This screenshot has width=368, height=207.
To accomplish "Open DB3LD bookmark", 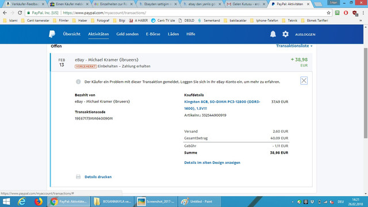I will 186,21.
